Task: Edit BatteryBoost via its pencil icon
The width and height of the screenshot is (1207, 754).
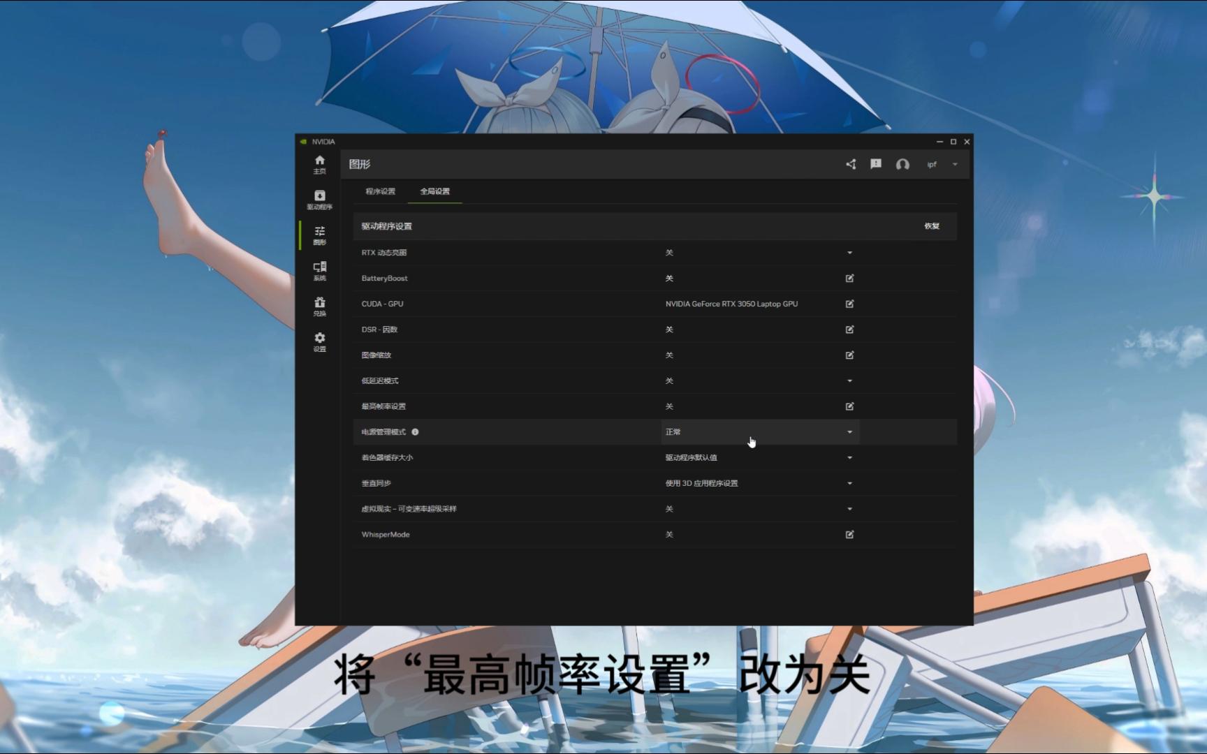Action: tap(849, 278)
